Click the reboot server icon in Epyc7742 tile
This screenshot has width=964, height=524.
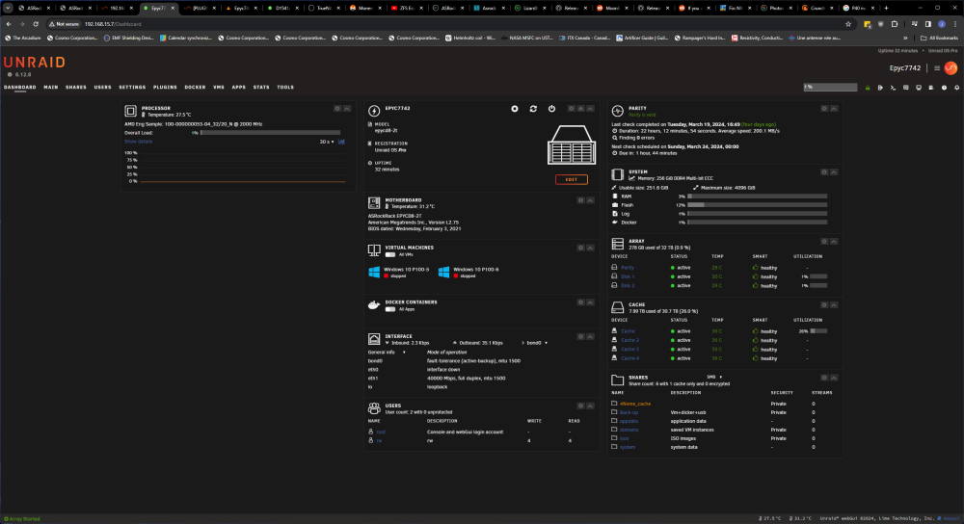coord(533,109)
